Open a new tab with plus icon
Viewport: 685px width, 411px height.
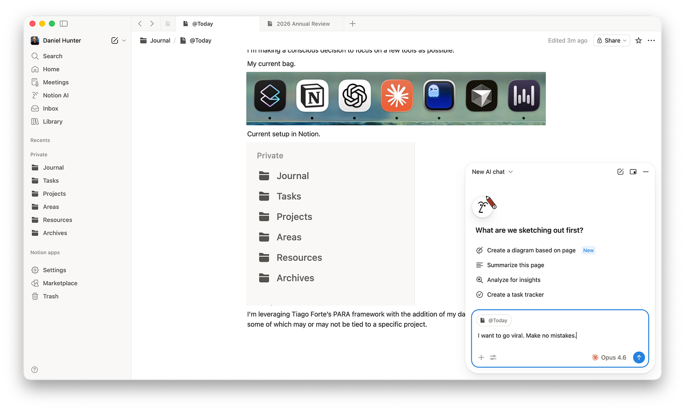(352, 24)
